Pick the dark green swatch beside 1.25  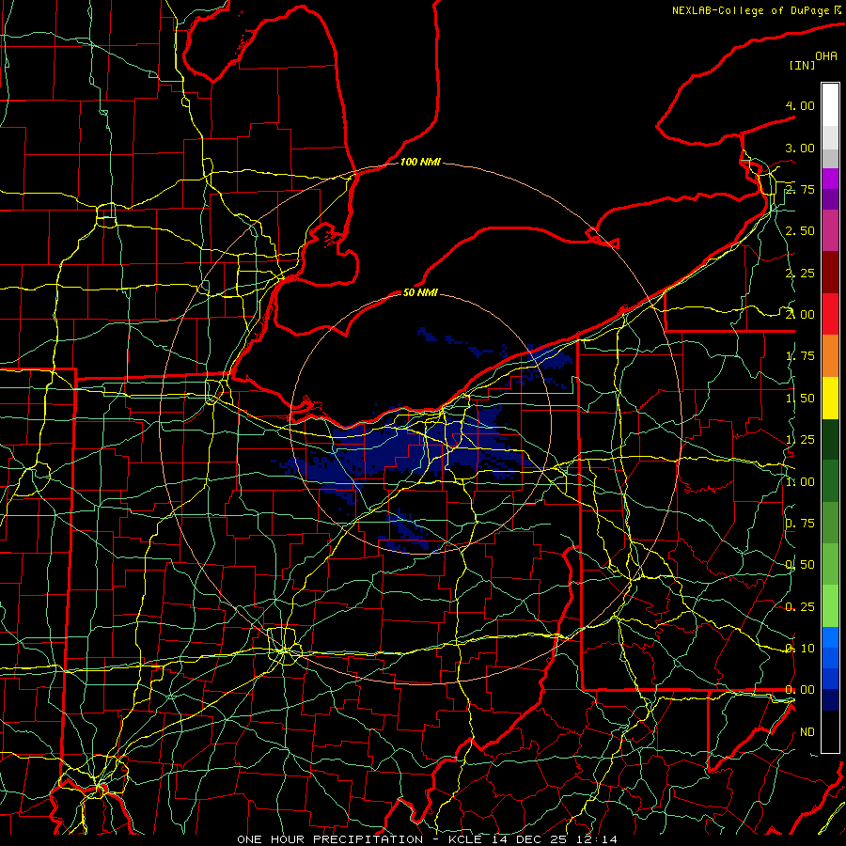coord(830,439)
